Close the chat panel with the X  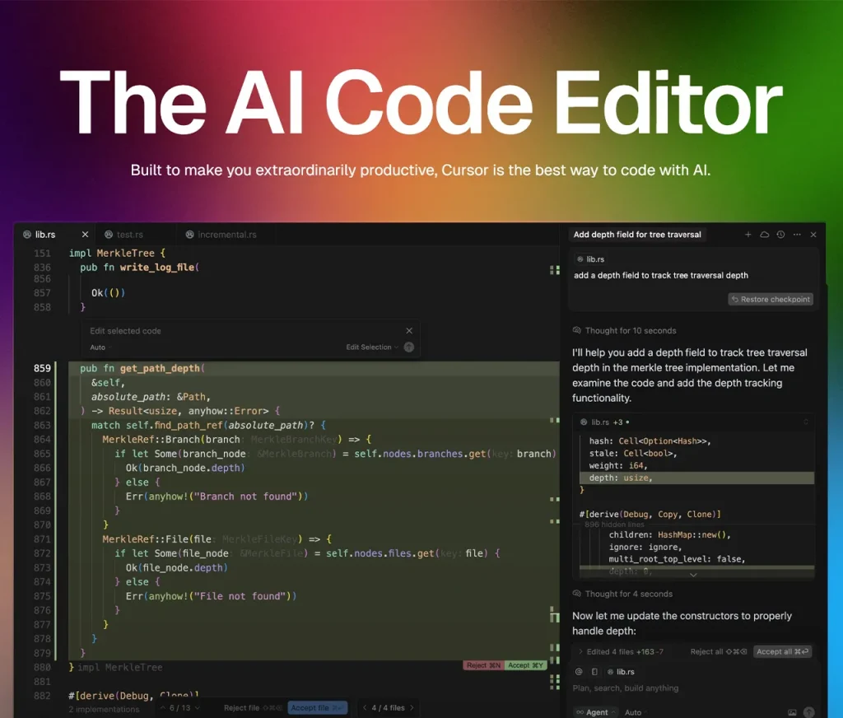point(813,235)
